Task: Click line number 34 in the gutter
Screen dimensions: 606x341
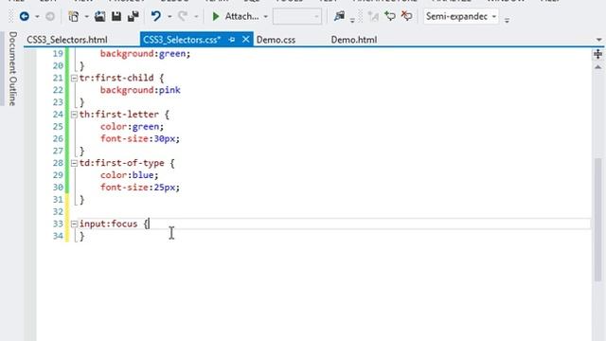Action: click(58, 236)
